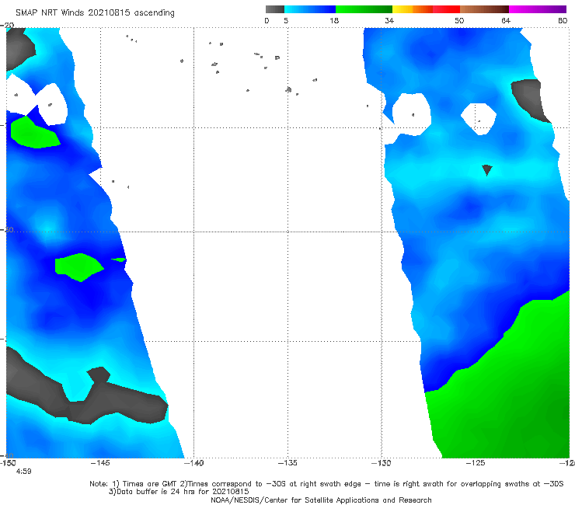Pick the magenta 64–80 segment of color bar

538,9
